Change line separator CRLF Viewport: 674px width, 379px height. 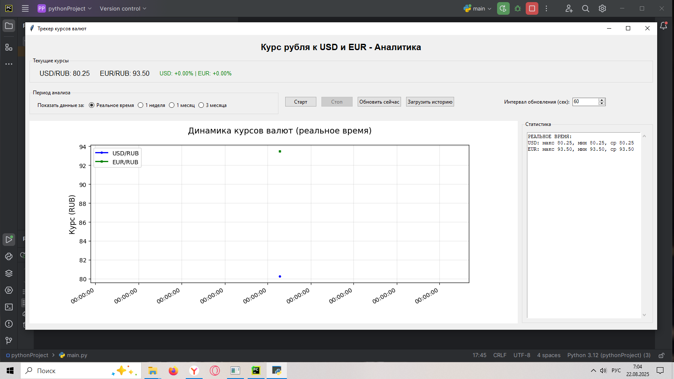click(500, 355)
